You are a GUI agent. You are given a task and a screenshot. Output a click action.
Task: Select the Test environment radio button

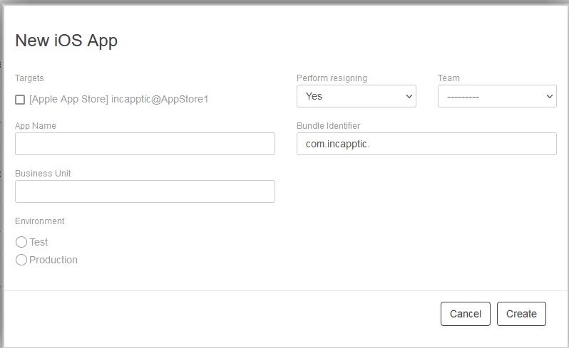[21, 242]
